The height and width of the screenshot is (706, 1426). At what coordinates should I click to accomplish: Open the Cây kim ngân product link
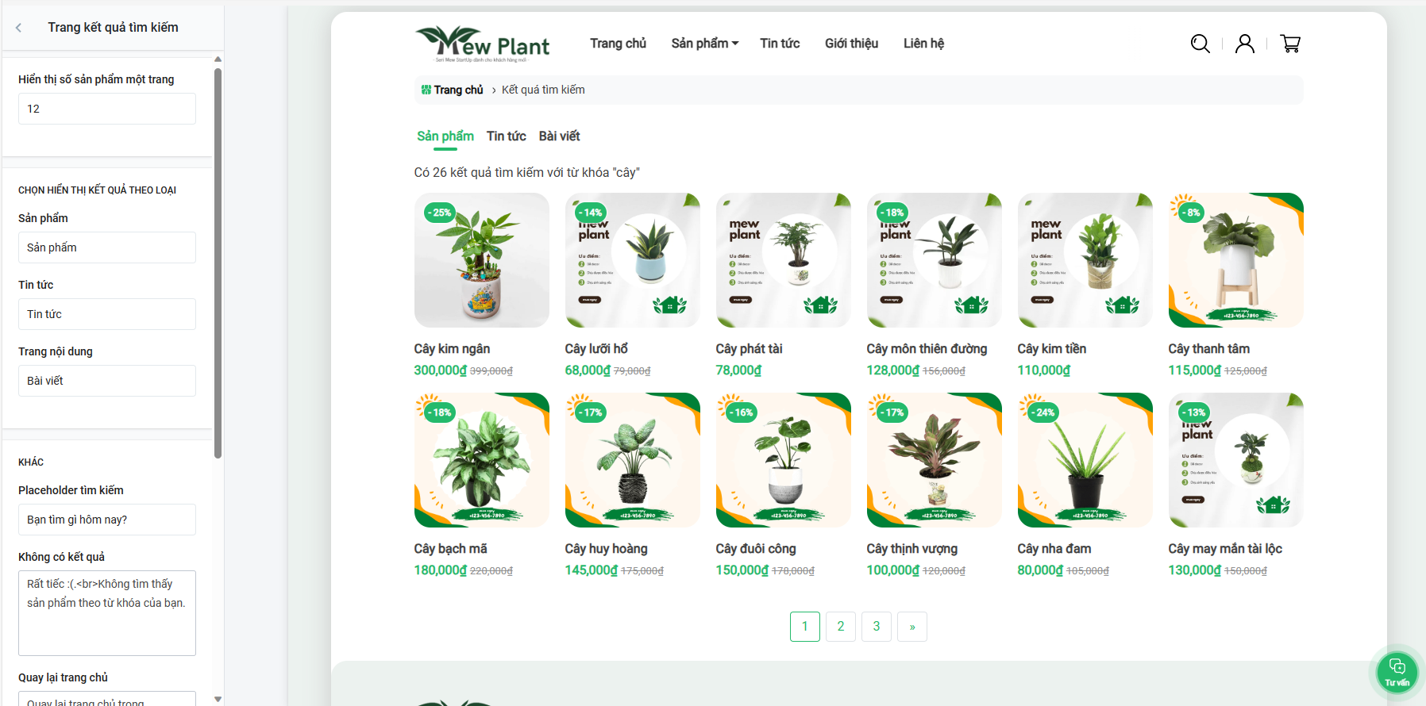tap(452, 349)
